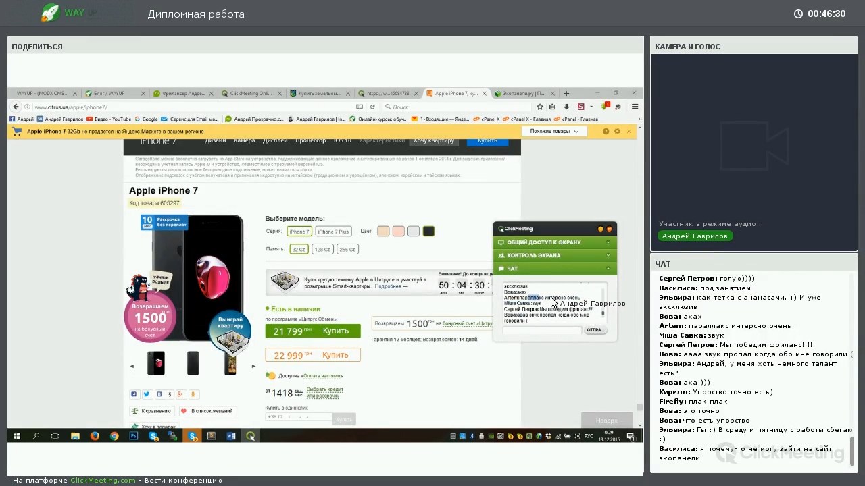This screenshot has height=486, width=865.
Task: Show next product thumbnail with right arrow
Action: tap(253, 366)
